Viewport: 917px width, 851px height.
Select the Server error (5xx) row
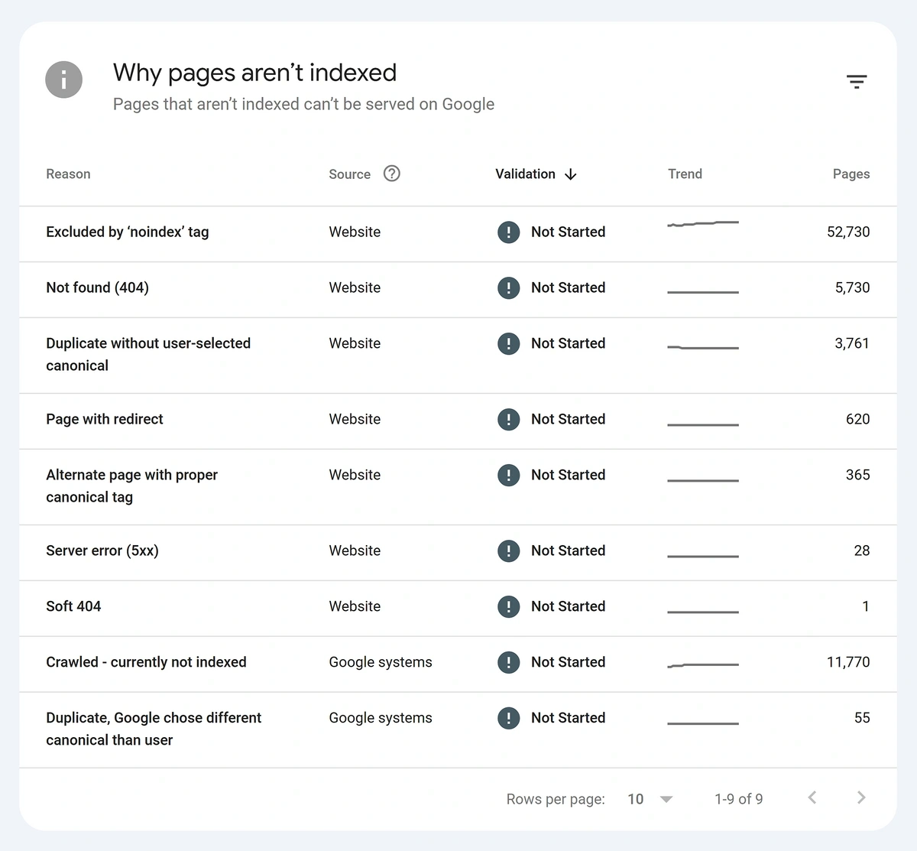click(102, 551)
